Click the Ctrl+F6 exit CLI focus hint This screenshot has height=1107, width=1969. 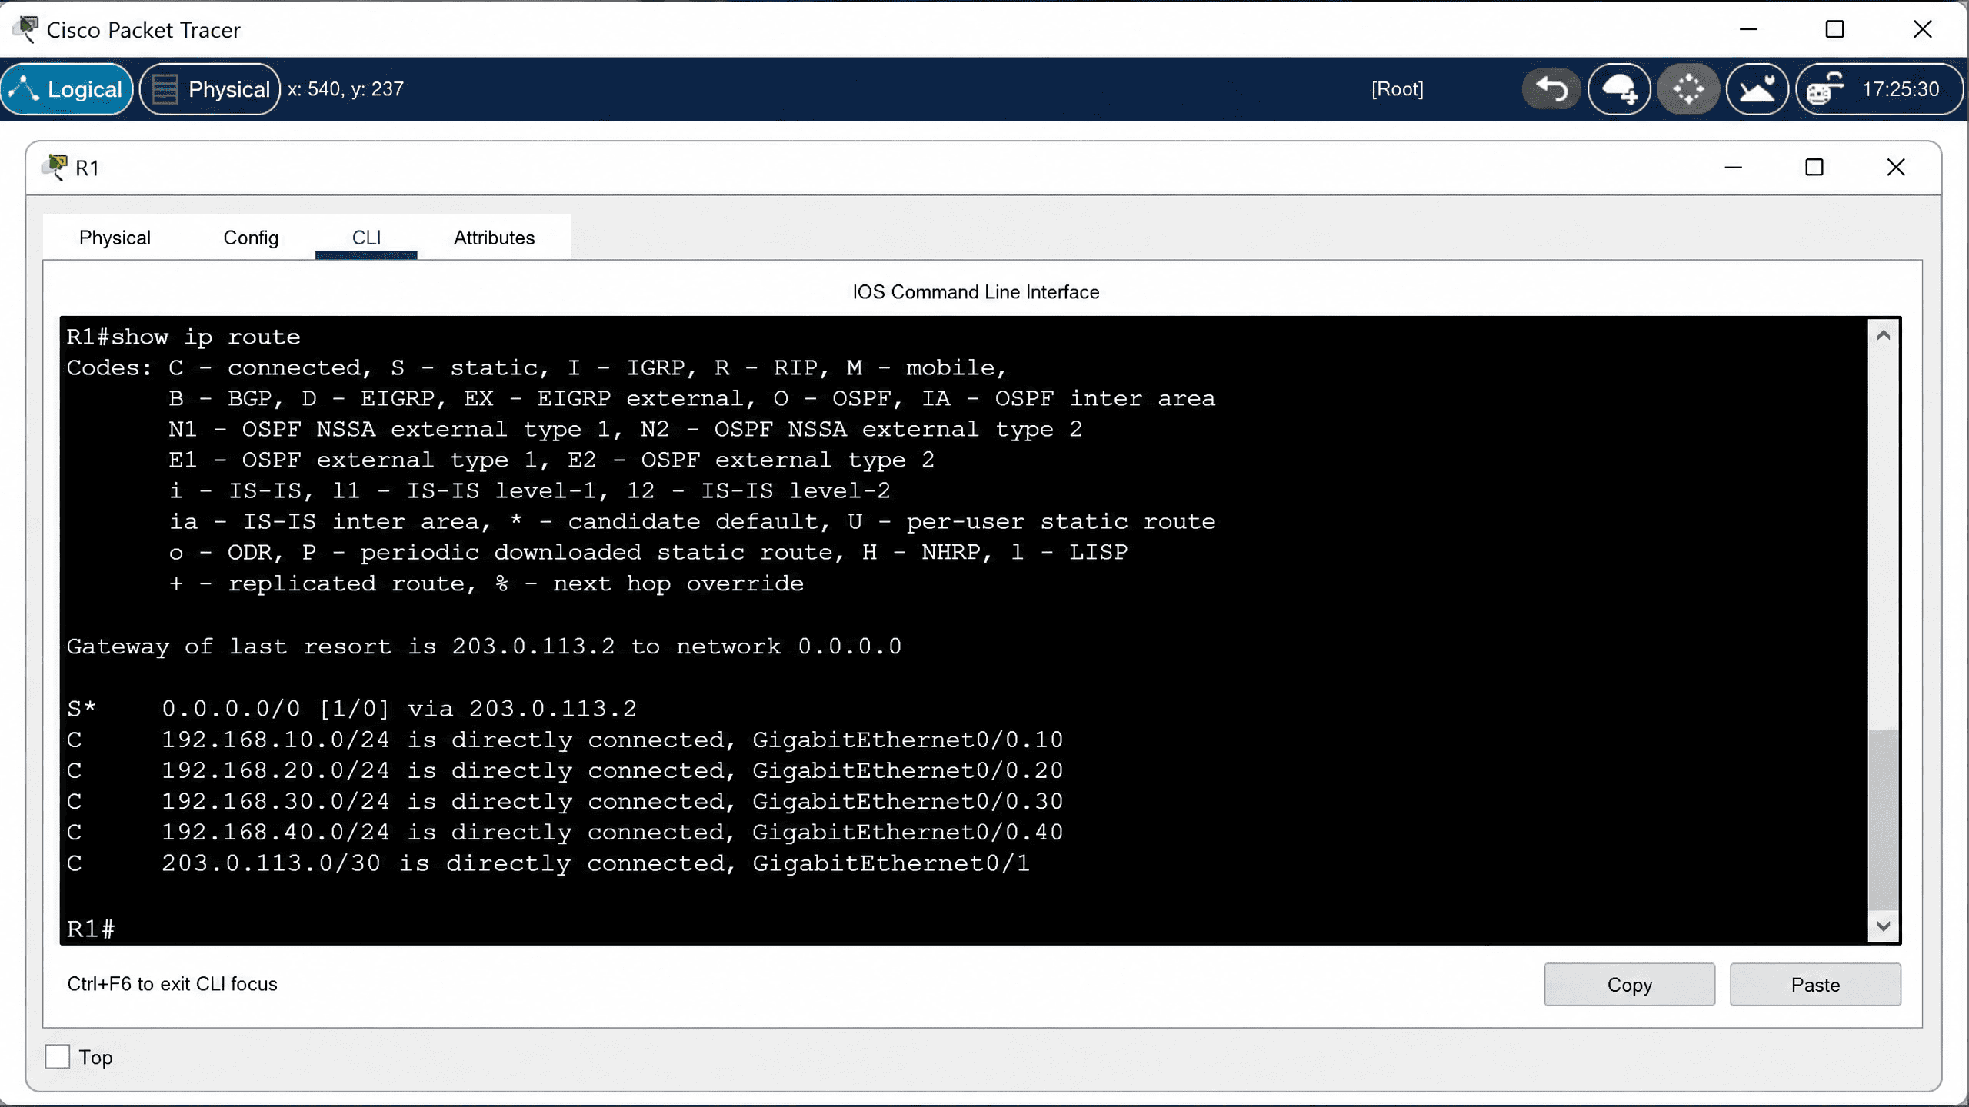172,984
